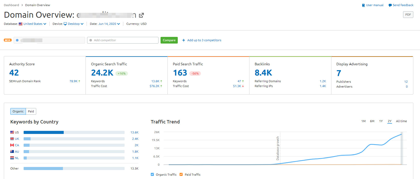Click the UK flag in Keywords by Country
The width and height of the screenshot is (420, 179).
click(12, 139)
